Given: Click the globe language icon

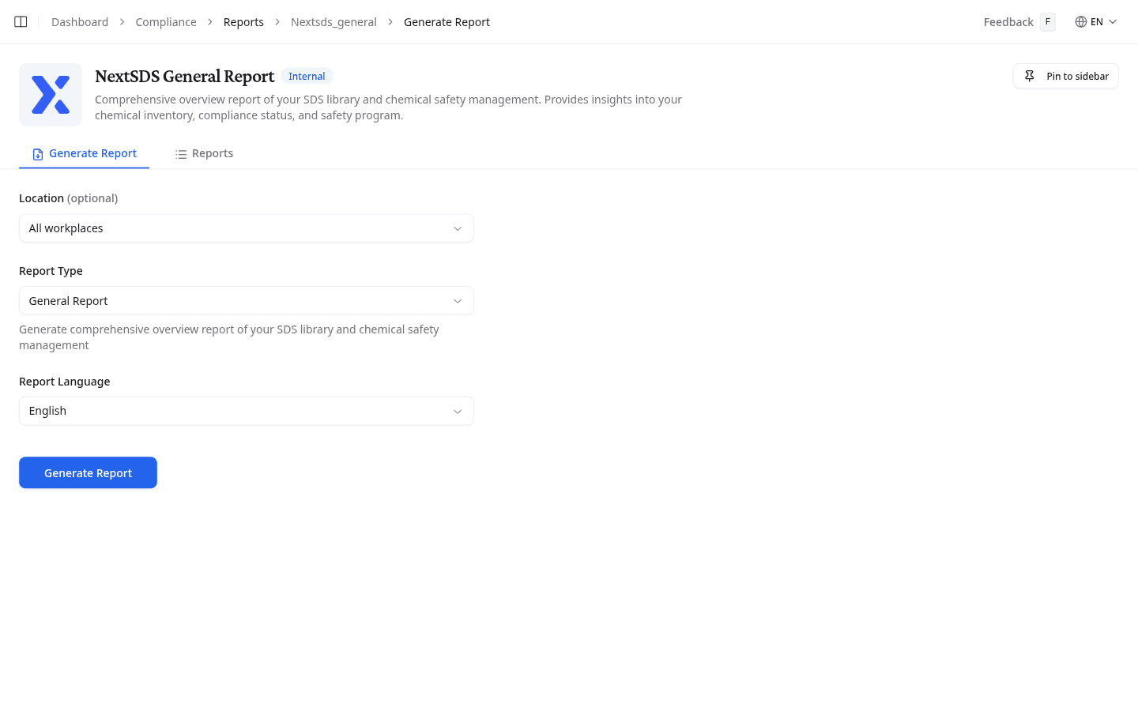Looking at the screenshot, I should (x=1080, y=22).
